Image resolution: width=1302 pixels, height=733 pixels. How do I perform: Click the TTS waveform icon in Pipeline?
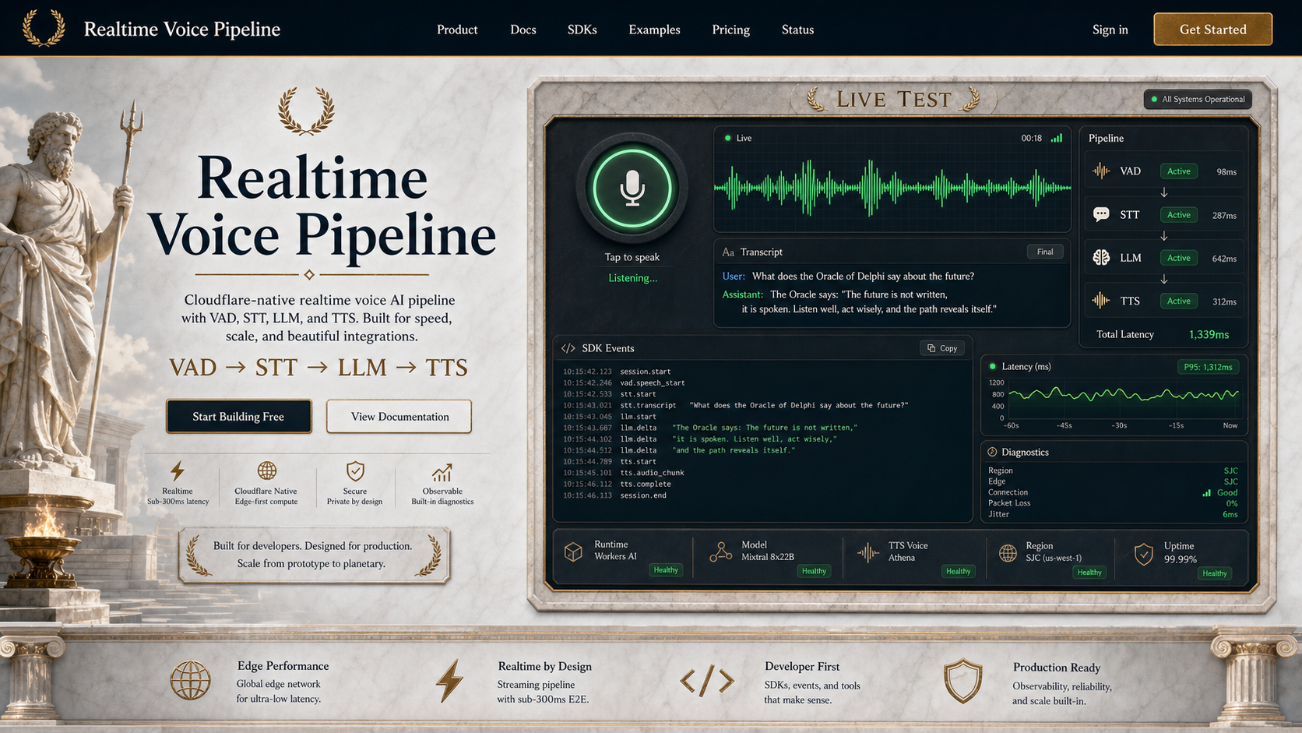1101,301
